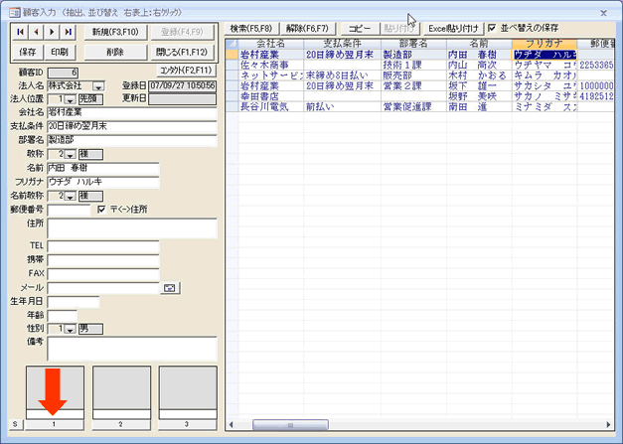
Task: Click the 名前 input field
Action: point(103,169)
